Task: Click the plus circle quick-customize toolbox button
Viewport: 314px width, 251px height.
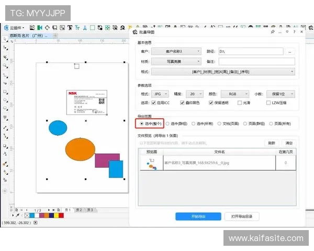Action: (5, 191)
